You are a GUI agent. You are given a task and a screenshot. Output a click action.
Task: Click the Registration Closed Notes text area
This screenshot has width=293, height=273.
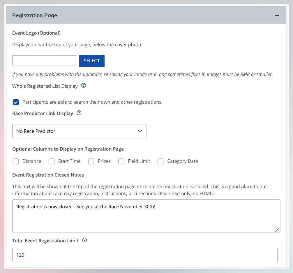pos(146,216)
